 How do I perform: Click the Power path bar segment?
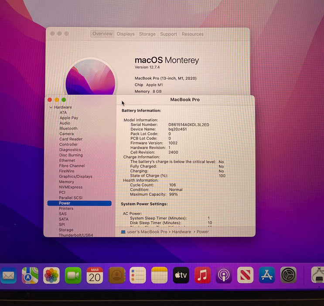click(x=203, y=232)
